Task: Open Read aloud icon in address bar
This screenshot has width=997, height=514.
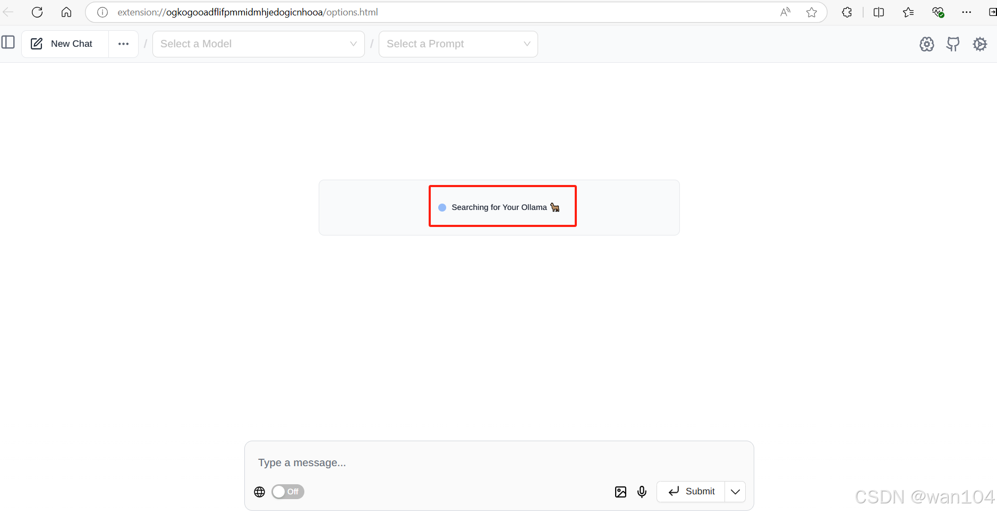Action: click(785, 12)
